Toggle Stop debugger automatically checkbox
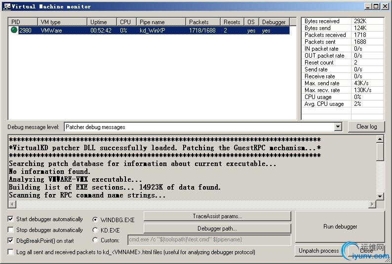The height and width of the screenshot is (264, 392). click(x=10, y=230)
